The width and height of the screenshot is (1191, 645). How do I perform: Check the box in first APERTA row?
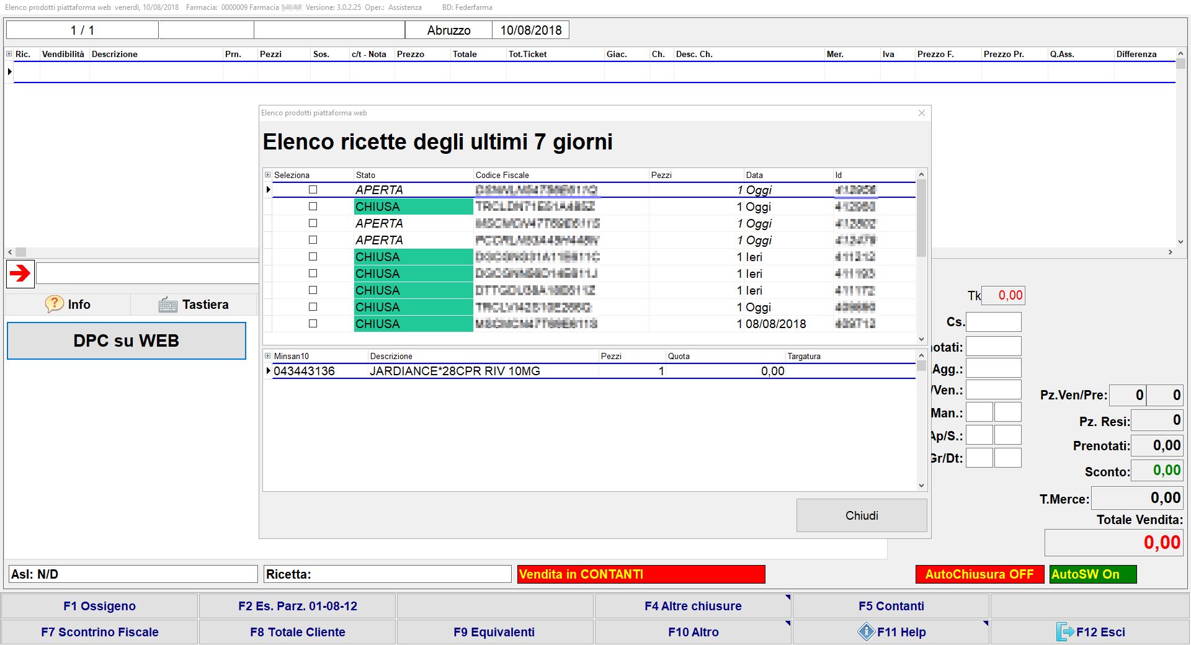(313, 190)
